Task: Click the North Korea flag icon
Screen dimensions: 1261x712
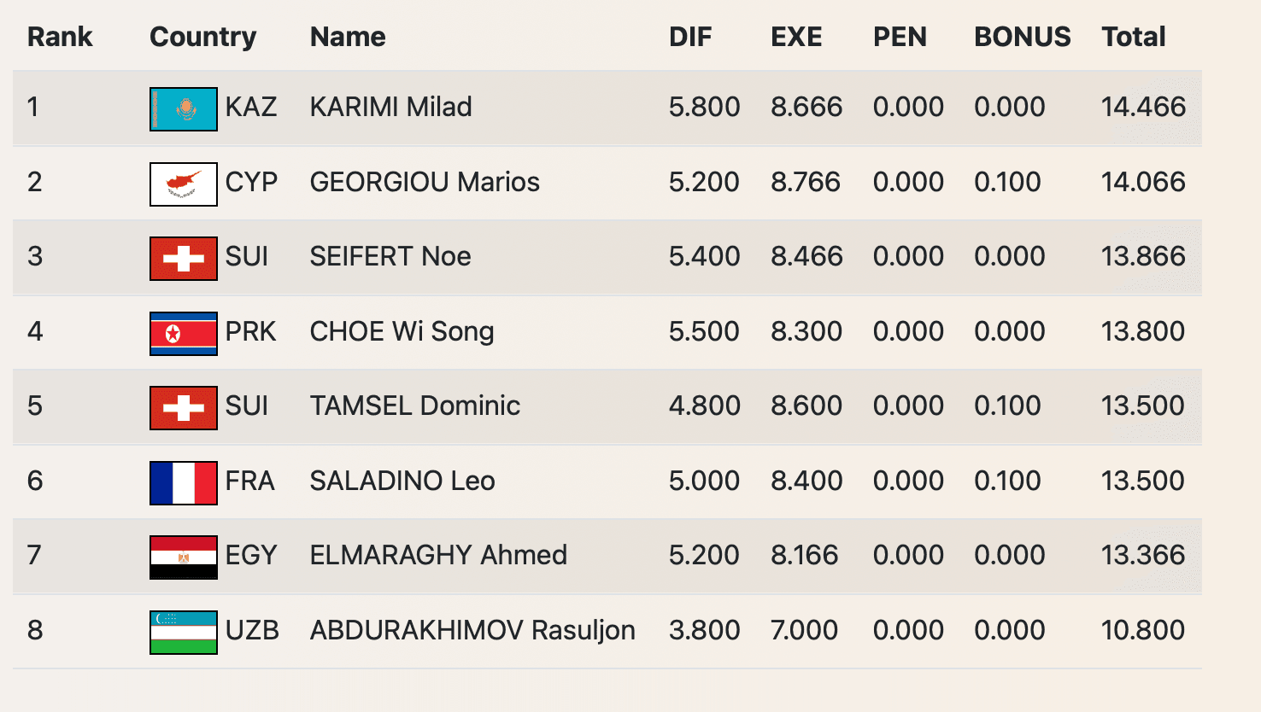Action: (x=183, y=333)
